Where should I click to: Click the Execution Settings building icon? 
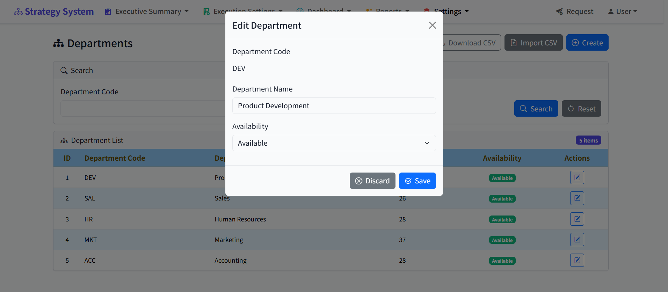point(206,12)
